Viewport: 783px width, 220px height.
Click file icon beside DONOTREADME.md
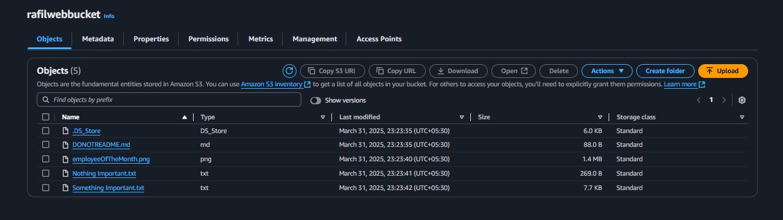click(x=66, y=145)
